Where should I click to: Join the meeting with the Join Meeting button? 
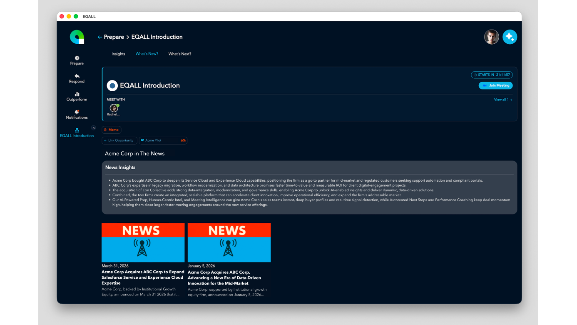pyautogui.click(x=495, y=85)
